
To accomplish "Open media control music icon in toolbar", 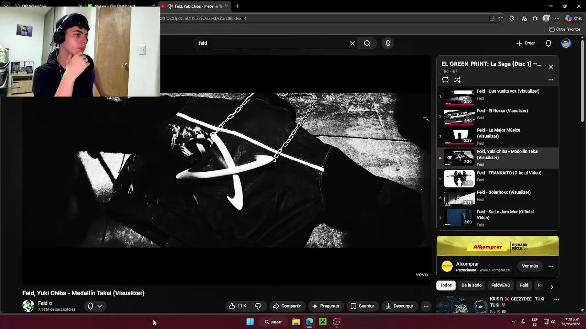I will click(x=524, y=18).
